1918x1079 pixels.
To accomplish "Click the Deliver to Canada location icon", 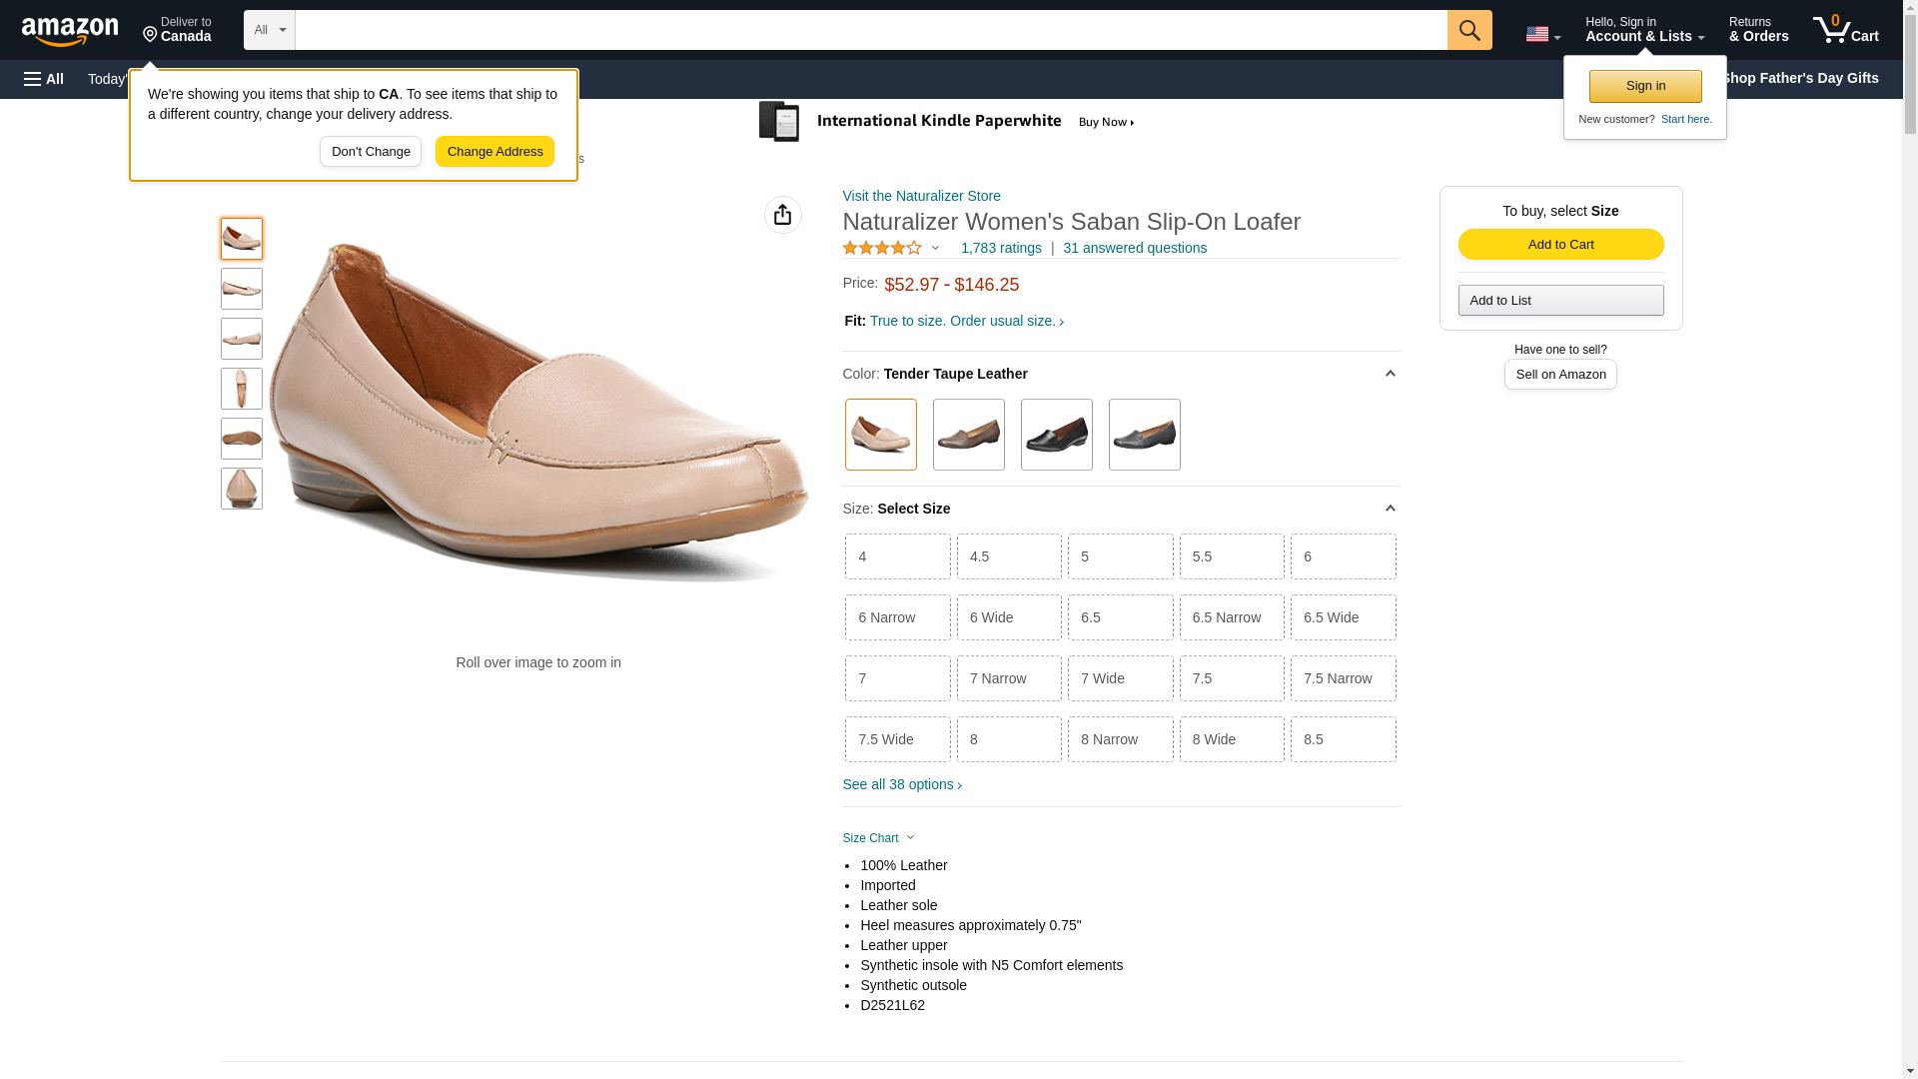I will point(150,35).
